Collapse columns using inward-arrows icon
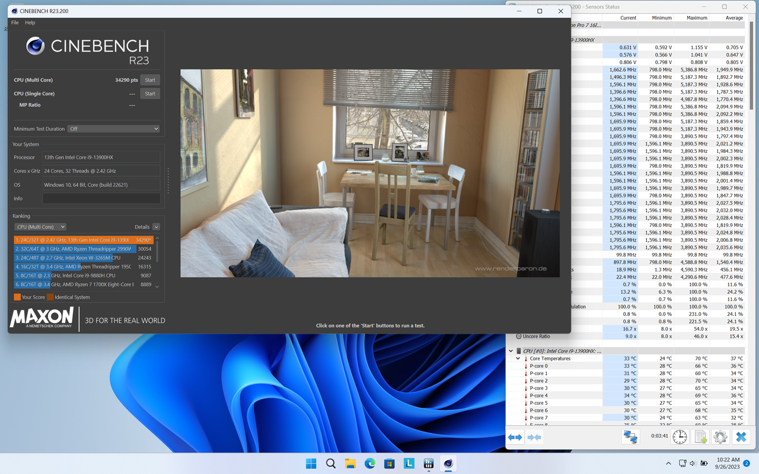 [x=534, y=437]
